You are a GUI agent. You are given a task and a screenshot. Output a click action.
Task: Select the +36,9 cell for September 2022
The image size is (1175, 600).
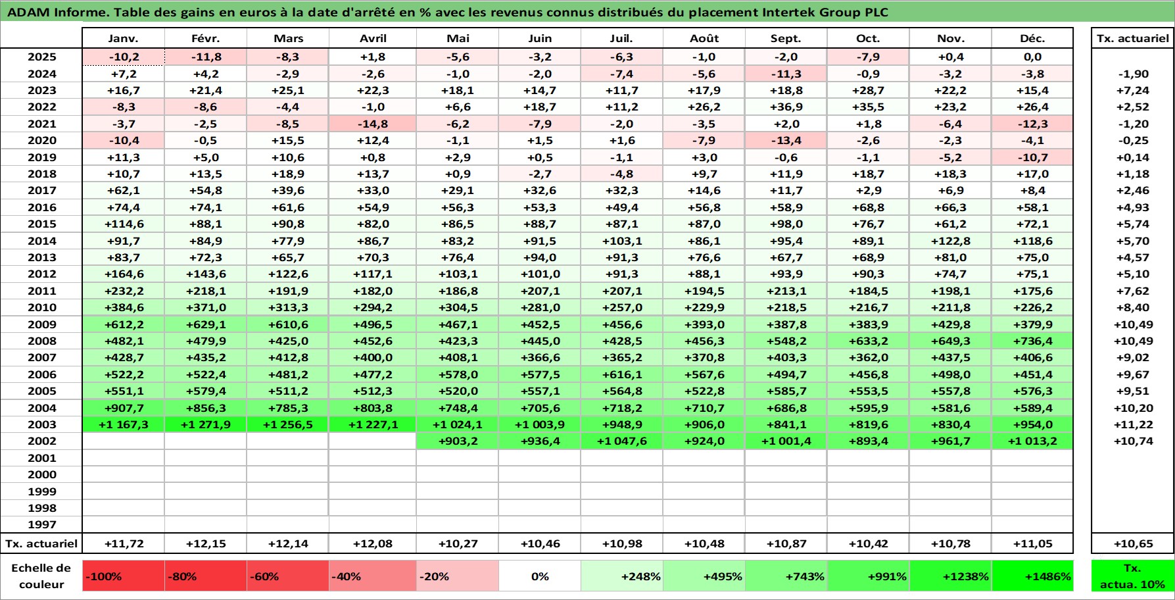click(x=786, y=107)
